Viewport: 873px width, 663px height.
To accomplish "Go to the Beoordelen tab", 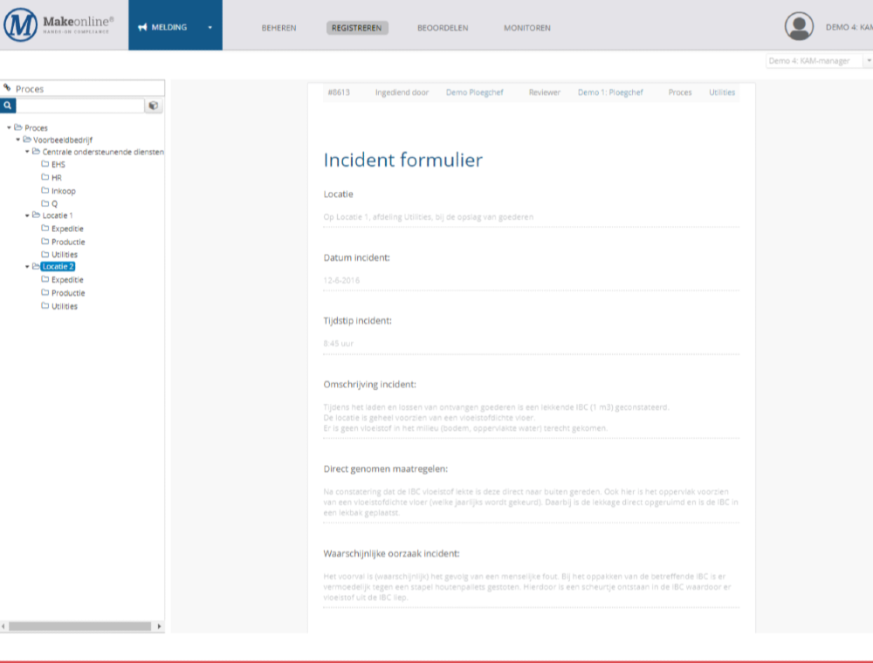I will point(443,28).
